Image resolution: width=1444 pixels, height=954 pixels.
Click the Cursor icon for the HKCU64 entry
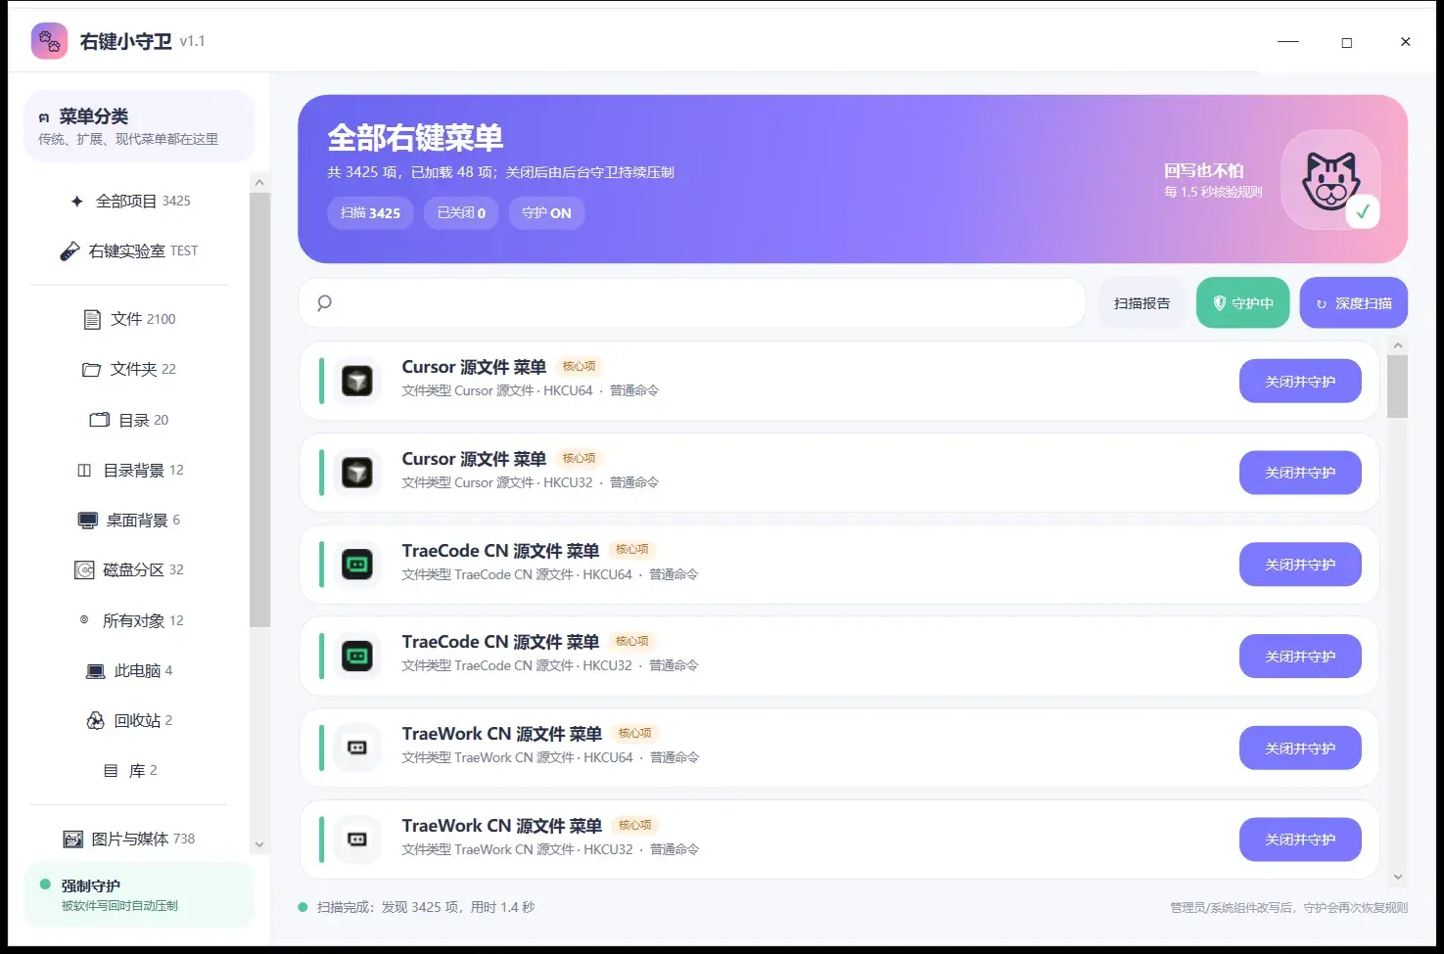(x=357, y=381)
